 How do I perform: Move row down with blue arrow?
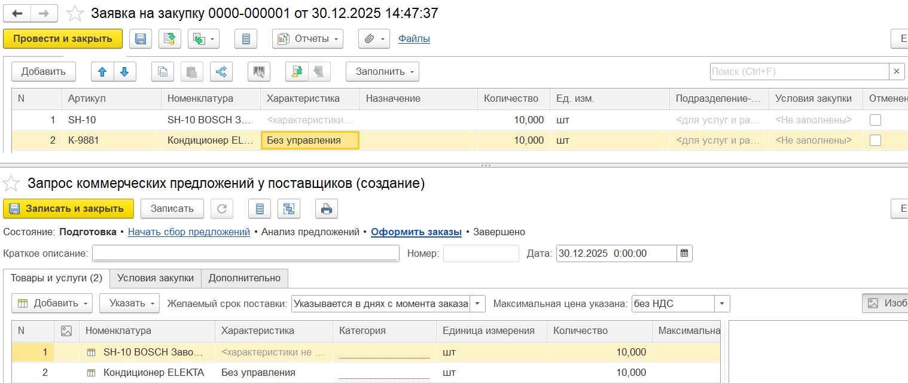(124, 72)
